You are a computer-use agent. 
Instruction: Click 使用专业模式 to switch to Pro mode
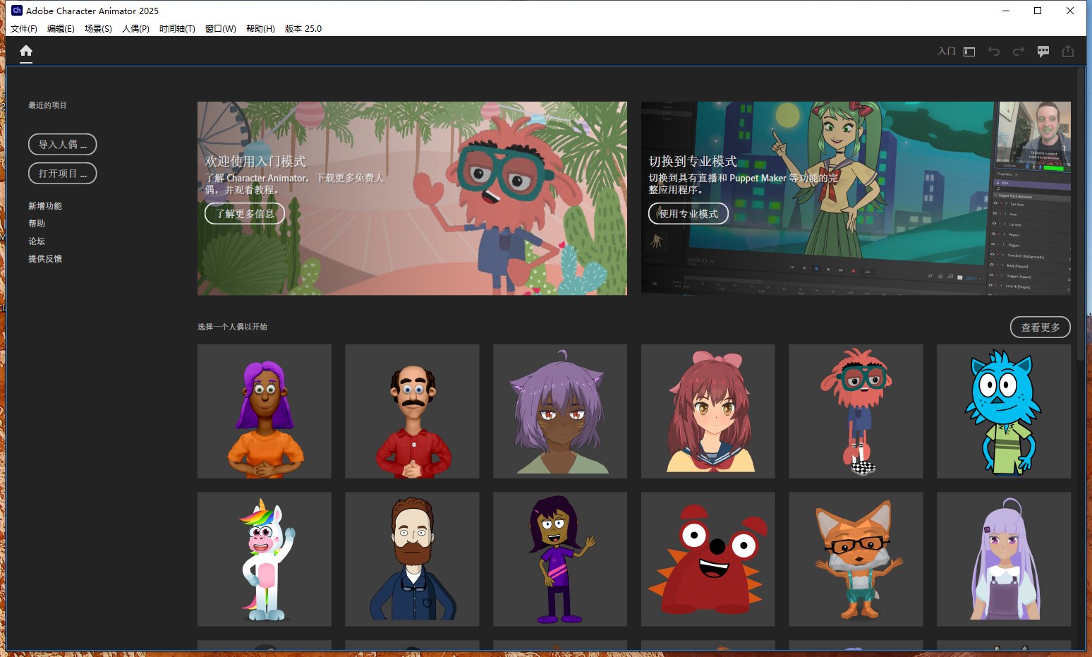688,213
